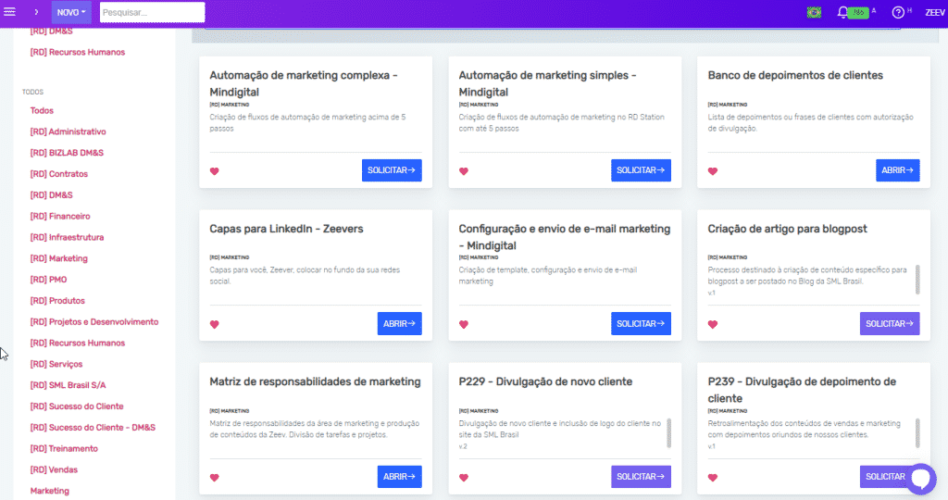This screenshot has width=948, height=500.
Task: Open title Capas para LinkedIn - Zeevers
Action: click(287, 229)
